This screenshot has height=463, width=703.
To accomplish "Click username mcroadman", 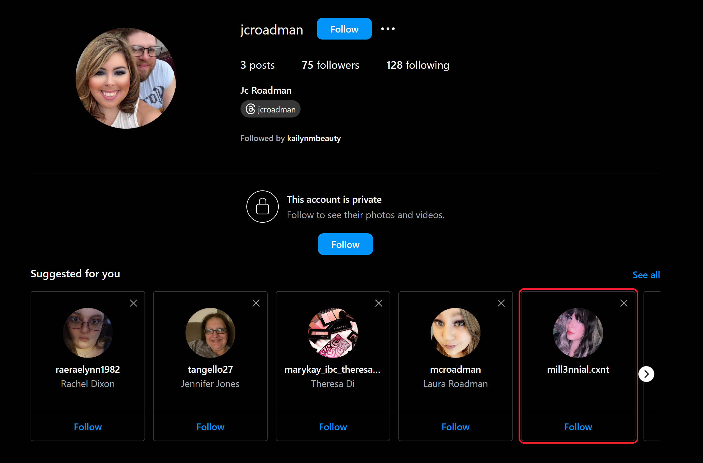I will [x=455, y=369].
